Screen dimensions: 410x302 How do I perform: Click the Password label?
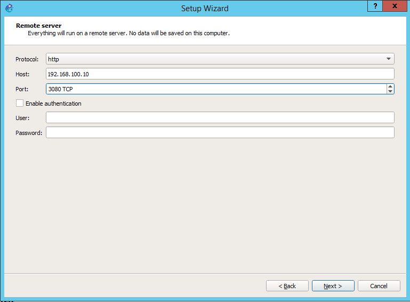[x=29, y=133]
